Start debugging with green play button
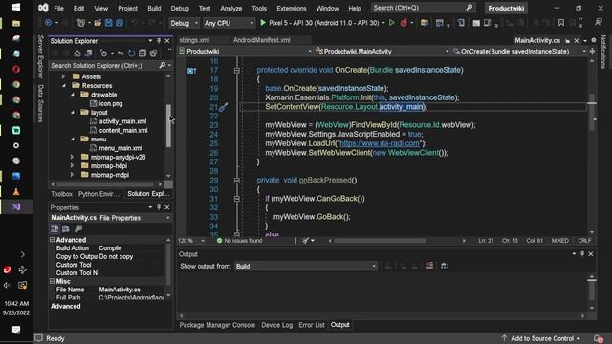 [263, 23]
